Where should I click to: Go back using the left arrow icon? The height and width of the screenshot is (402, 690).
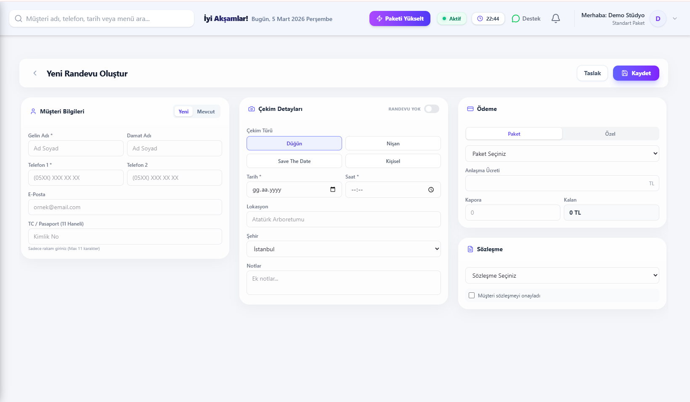coord(35,73)
